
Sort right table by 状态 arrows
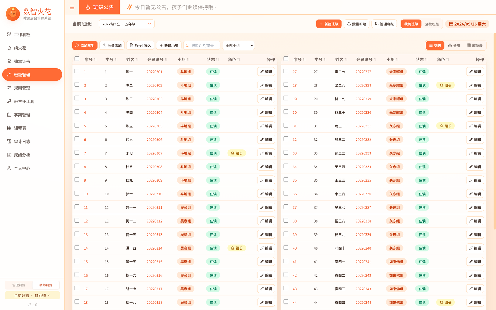click(x=427, y=60)
